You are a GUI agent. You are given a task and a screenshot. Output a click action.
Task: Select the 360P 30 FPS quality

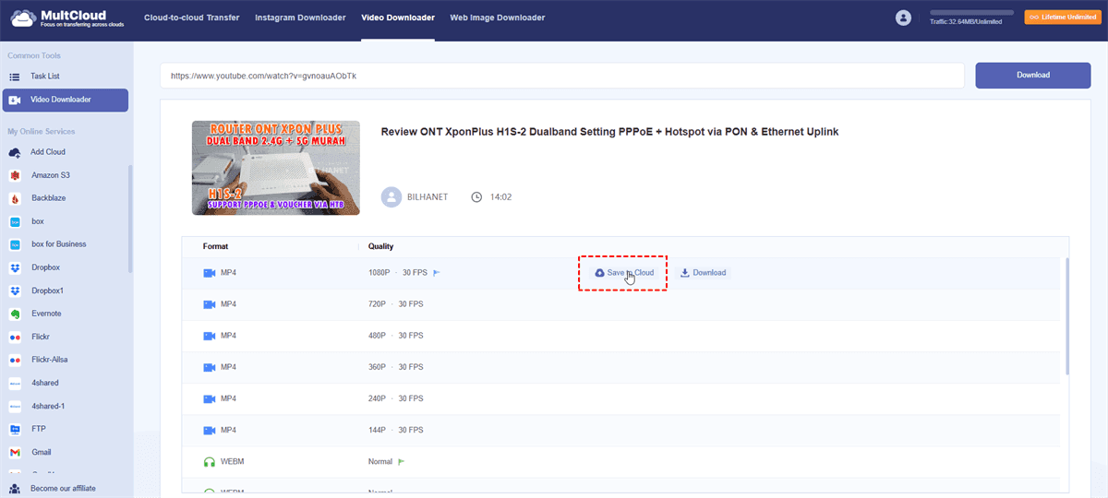coord(395,367)
